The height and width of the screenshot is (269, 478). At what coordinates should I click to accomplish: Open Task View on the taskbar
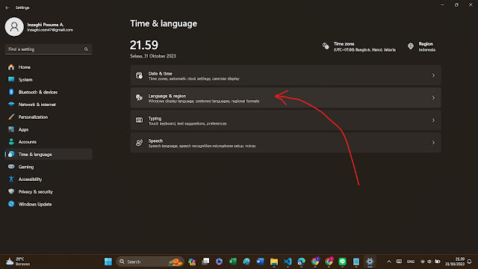click(x=206, y=262)
